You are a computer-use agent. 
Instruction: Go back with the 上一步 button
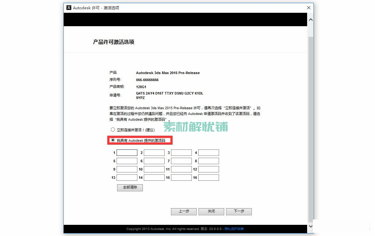184,211
